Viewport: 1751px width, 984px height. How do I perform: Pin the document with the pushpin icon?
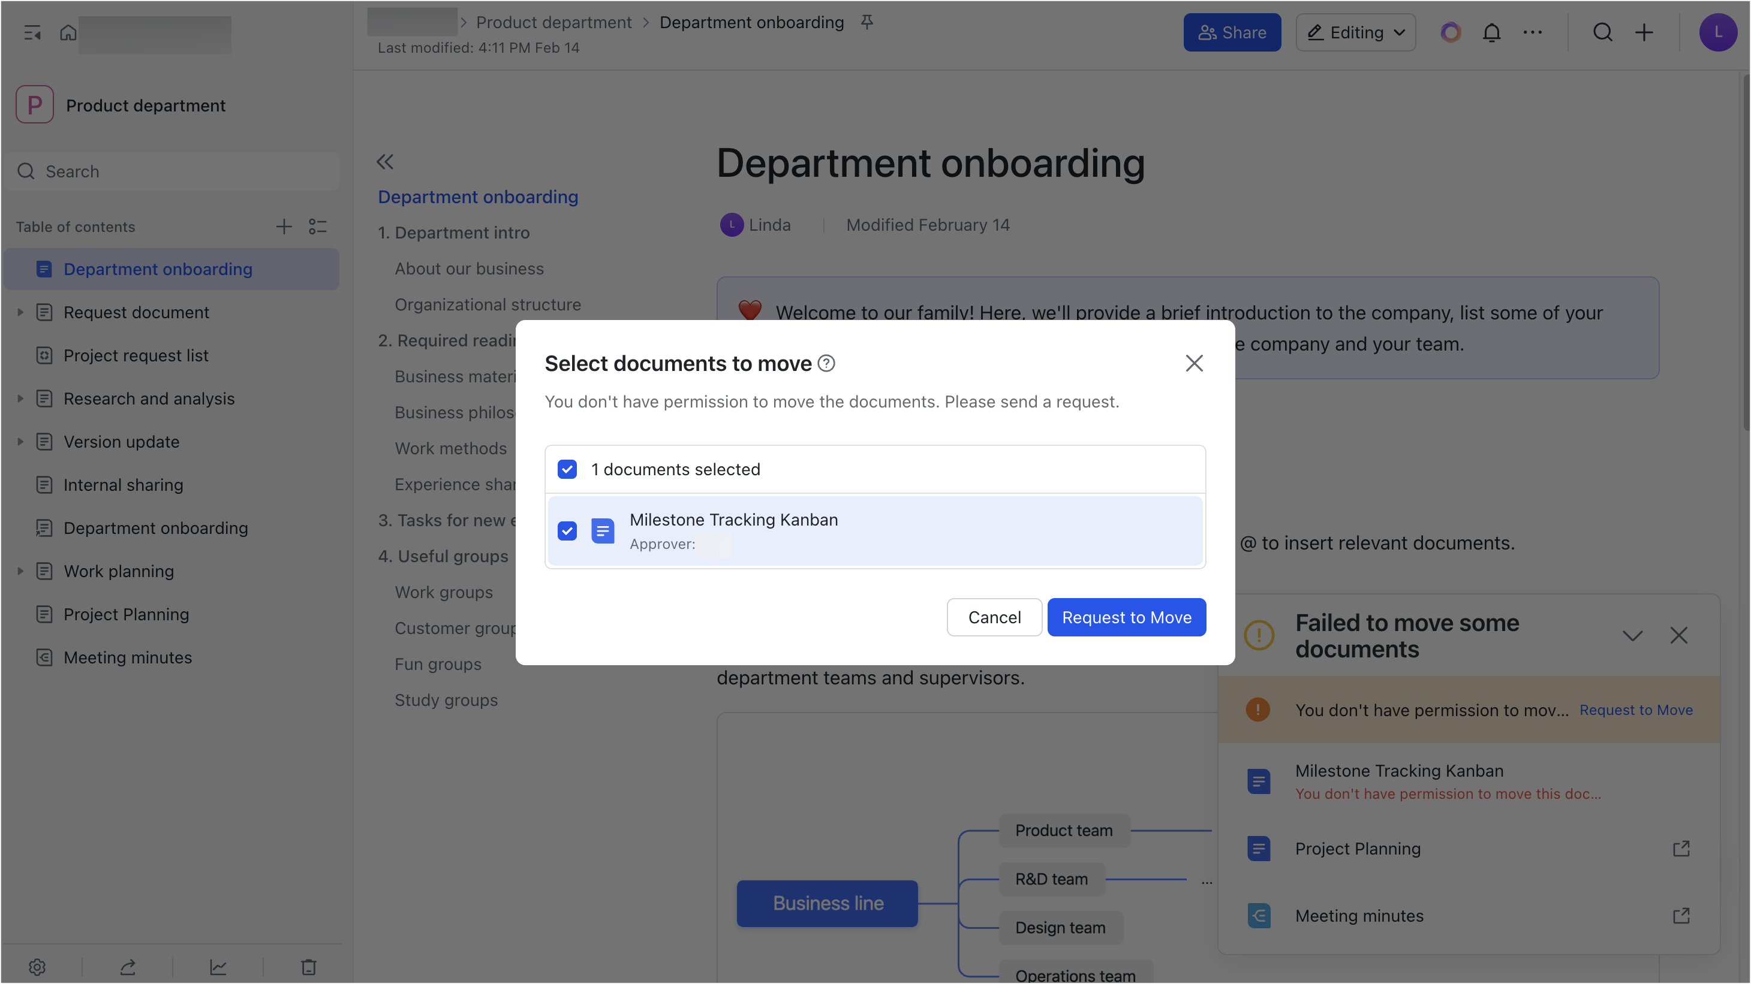coord(867,22)
